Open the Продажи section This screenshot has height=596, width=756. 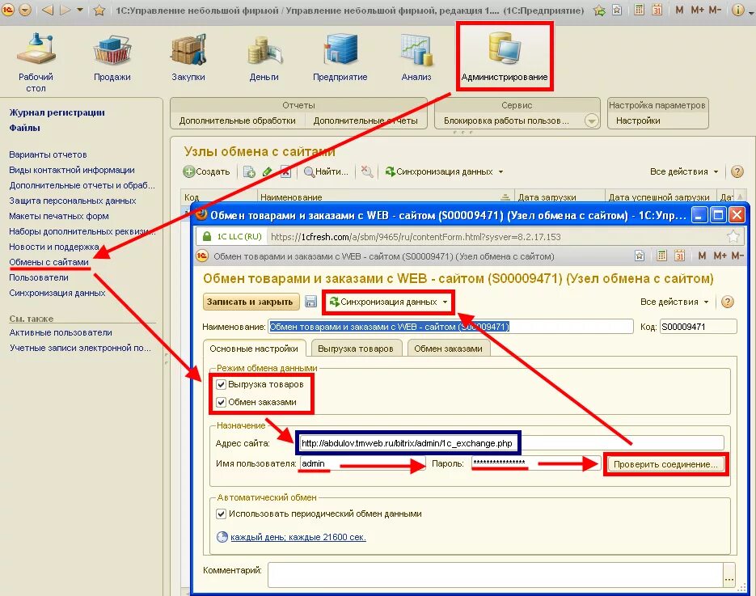[x=112, y=57]
